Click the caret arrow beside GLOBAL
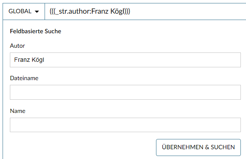The image size is (246, 159). coord(37,12)
